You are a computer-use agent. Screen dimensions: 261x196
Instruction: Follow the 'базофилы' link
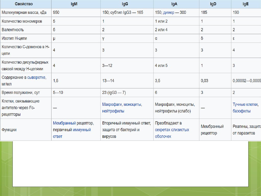[242, 111]
